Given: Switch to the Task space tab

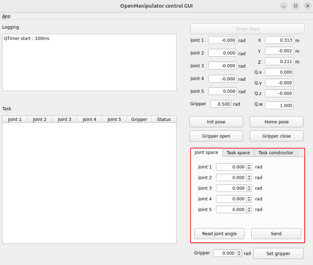Looking at the screenshot, I should [x=238, y=153].
